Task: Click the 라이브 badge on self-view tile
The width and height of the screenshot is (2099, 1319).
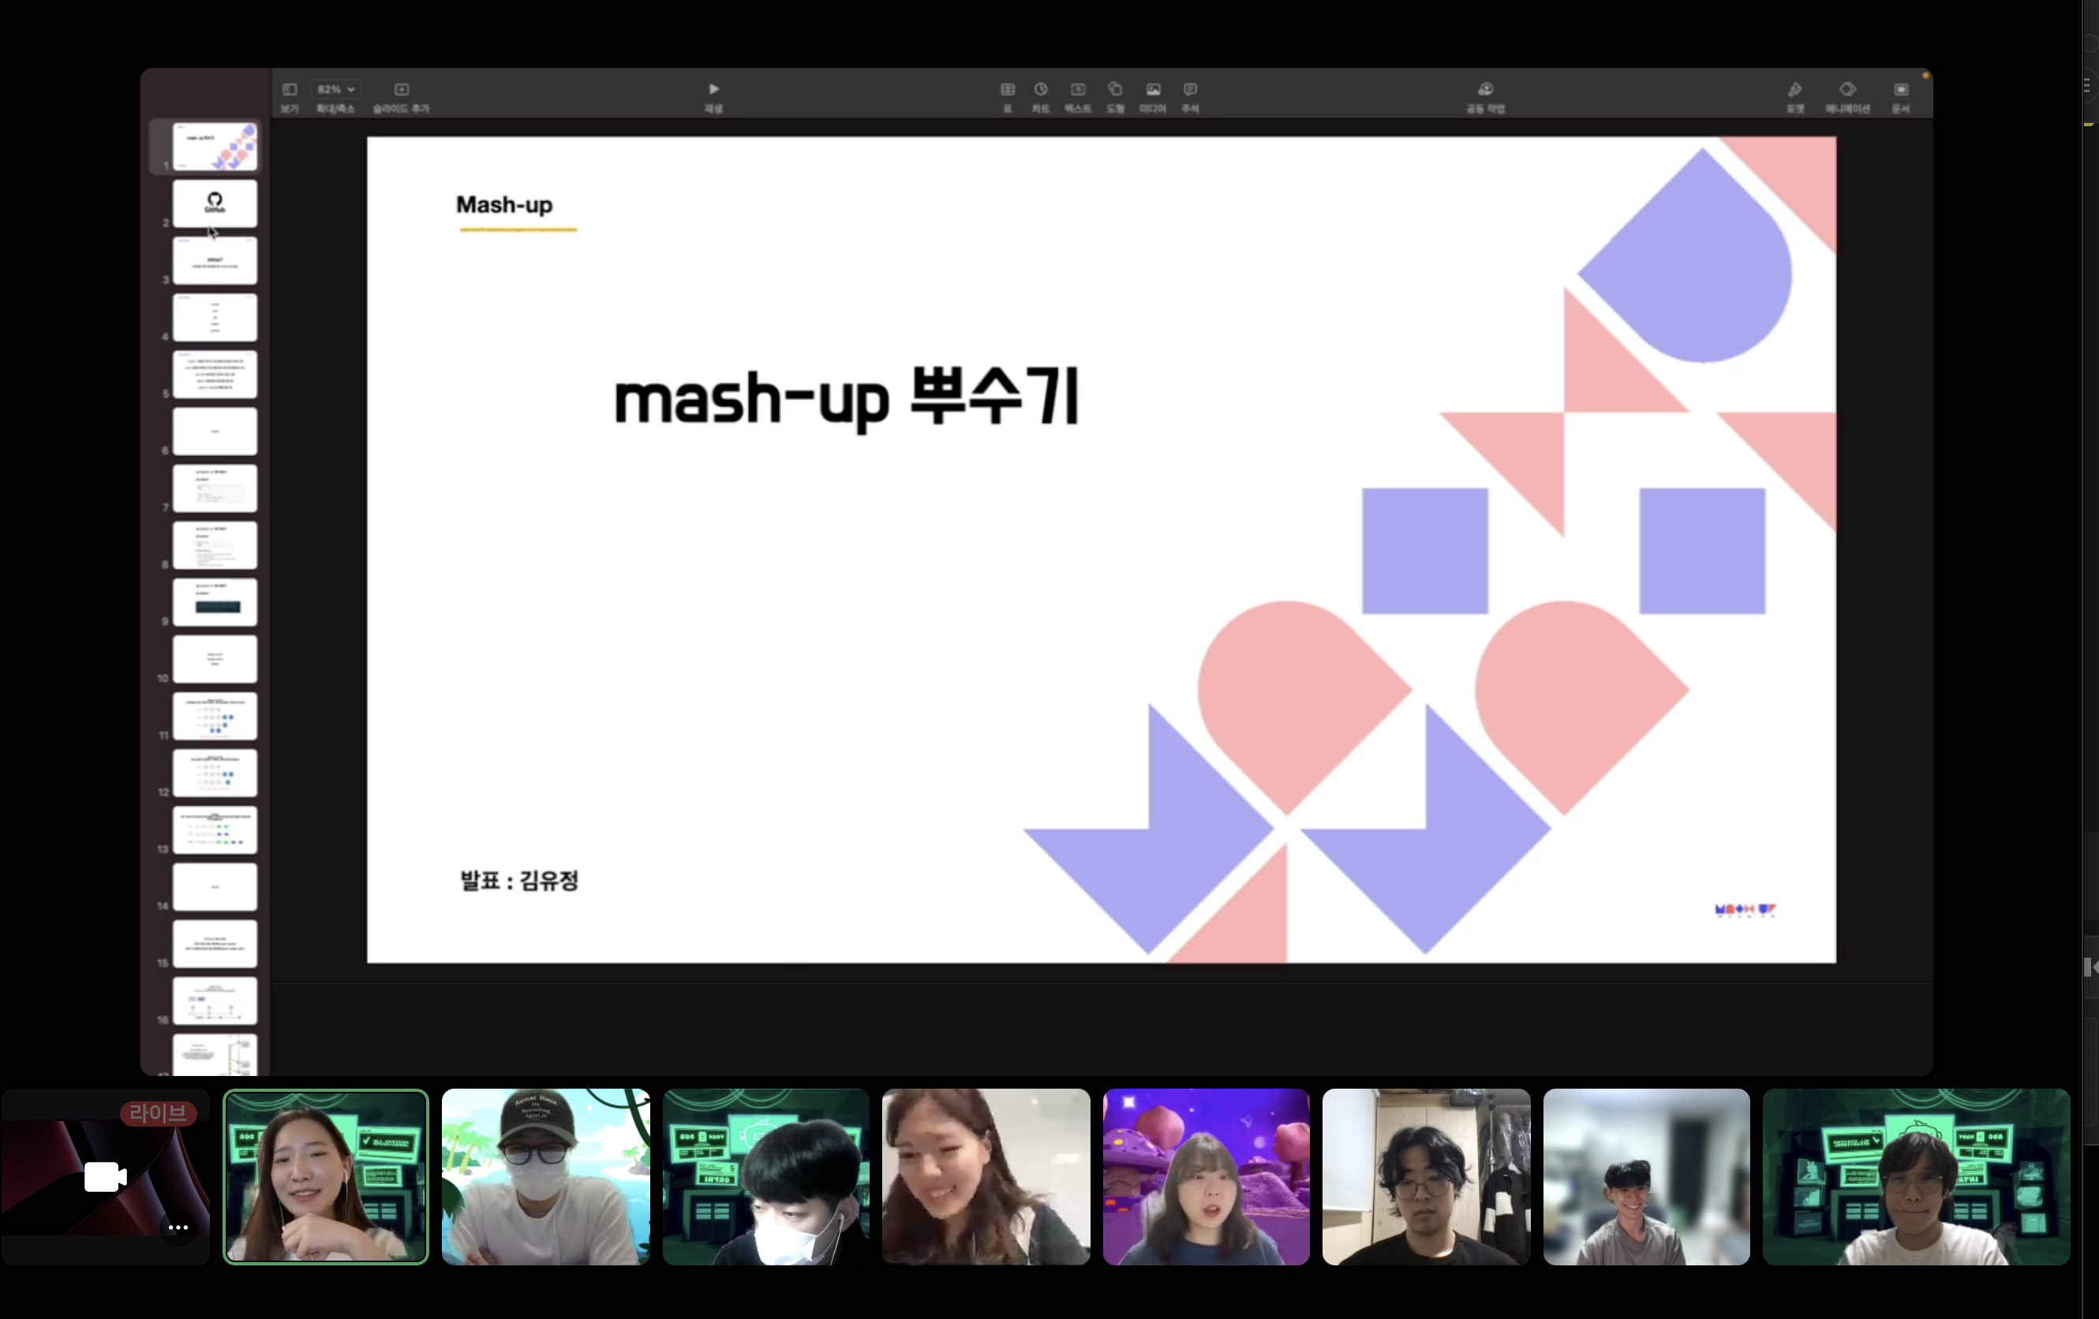Action: (x=158, y=1112)
